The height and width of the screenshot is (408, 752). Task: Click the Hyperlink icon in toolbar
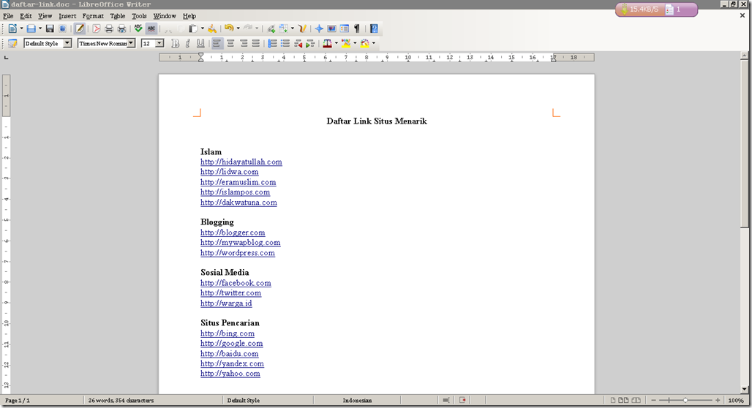pyautogui.click(x=271, y=29)
